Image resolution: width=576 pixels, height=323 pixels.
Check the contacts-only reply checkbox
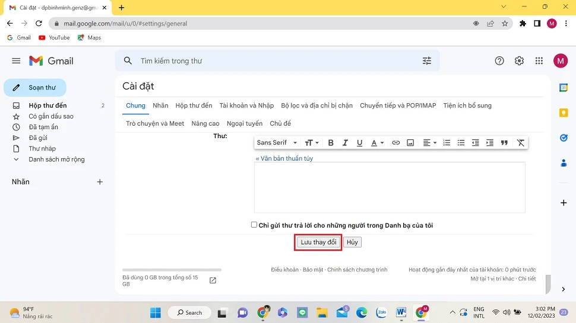(254, 225)
